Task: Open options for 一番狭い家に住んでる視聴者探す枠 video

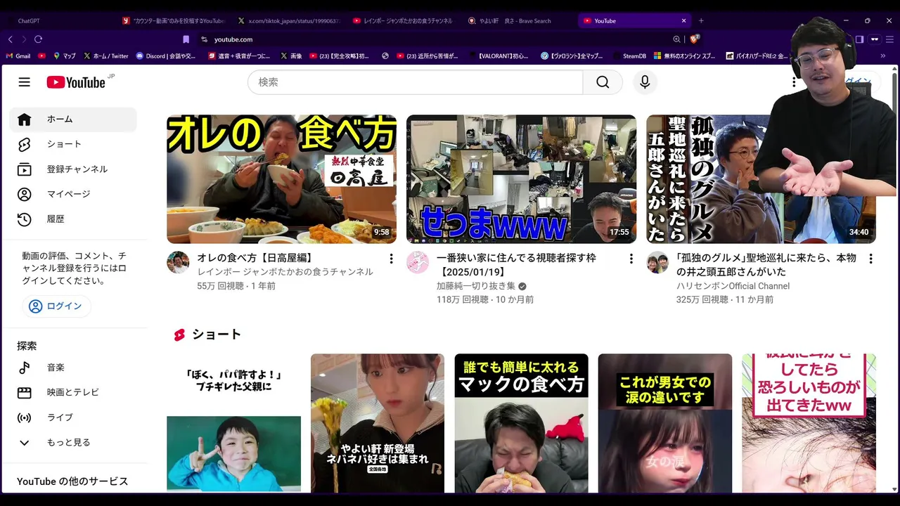Action: coord(631,259)
